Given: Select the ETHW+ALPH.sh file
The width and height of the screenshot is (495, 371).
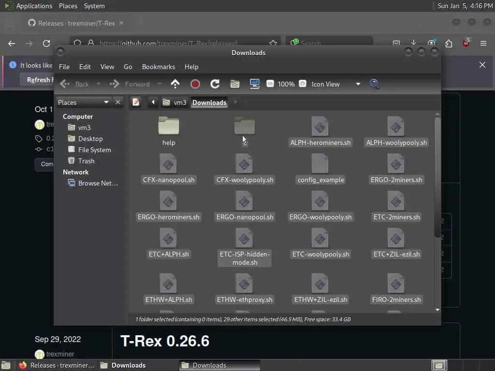Looking at the screenshot, I should tap(169, 288).
